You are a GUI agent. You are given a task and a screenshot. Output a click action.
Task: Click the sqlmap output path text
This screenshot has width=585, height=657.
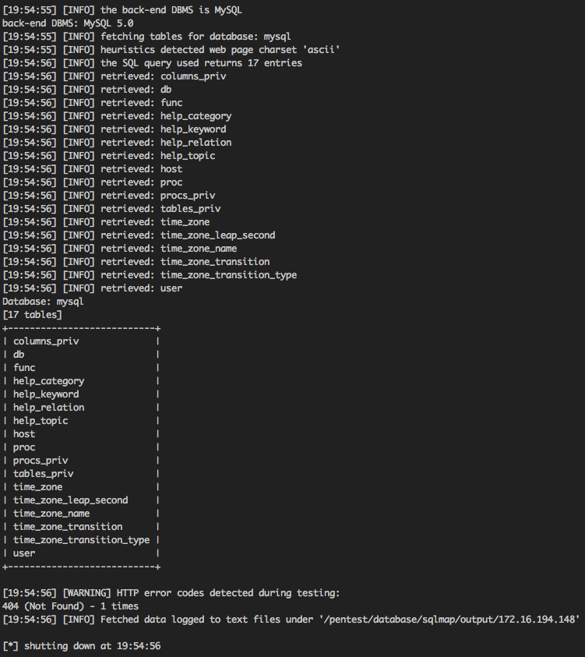pos(449,620)
